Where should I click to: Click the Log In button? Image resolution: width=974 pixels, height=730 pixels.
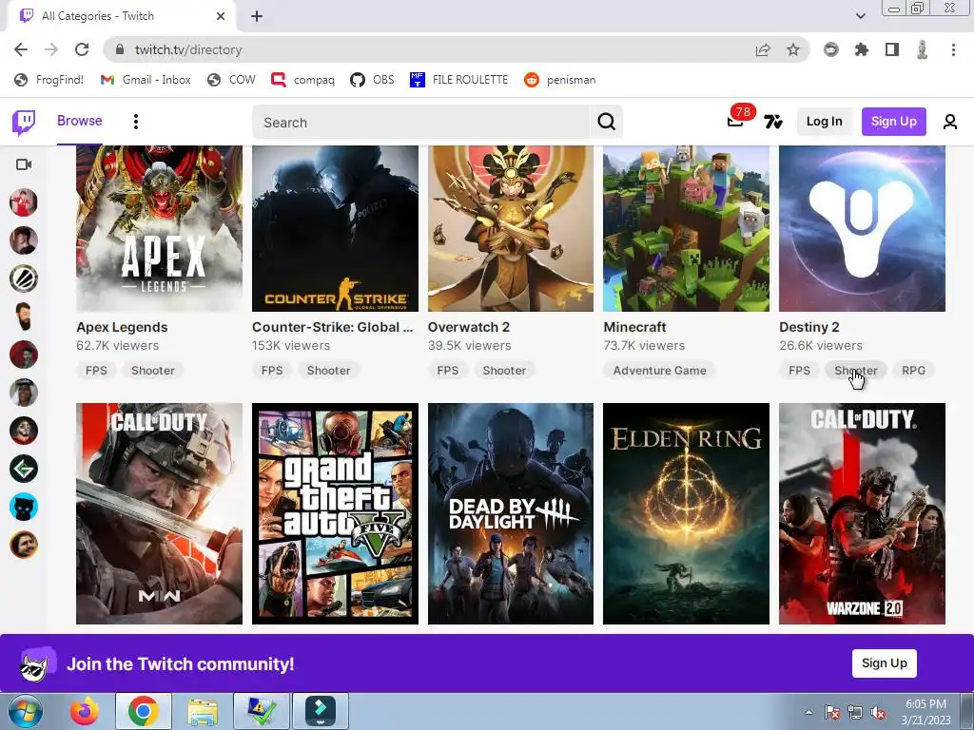(825, 121)
